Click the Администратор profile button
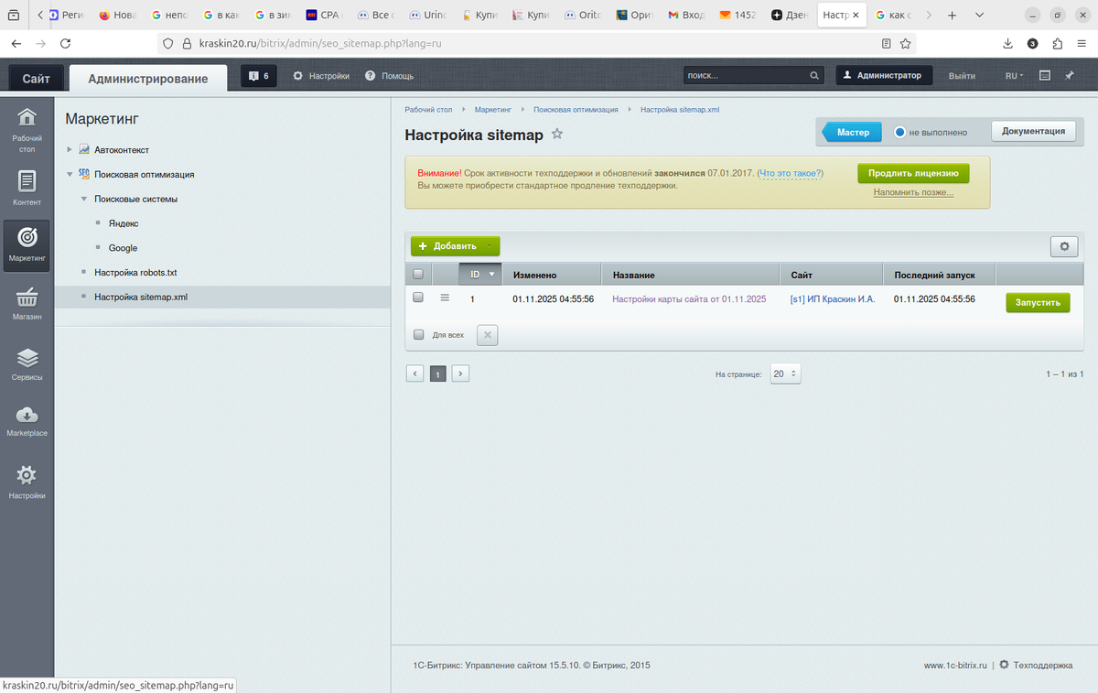Screen dimensions: 1098x693 click(x=884, y=75)
